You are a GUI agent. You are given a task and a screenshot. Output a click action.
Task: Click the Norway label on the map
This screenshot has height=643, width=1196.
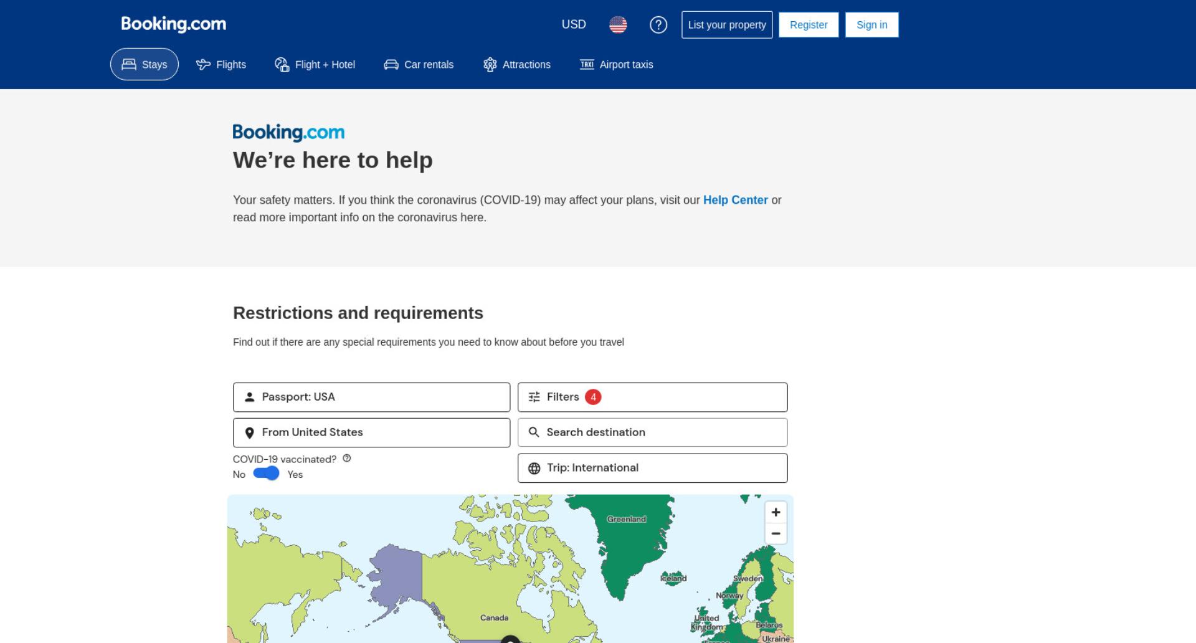[x=729, y=596]
